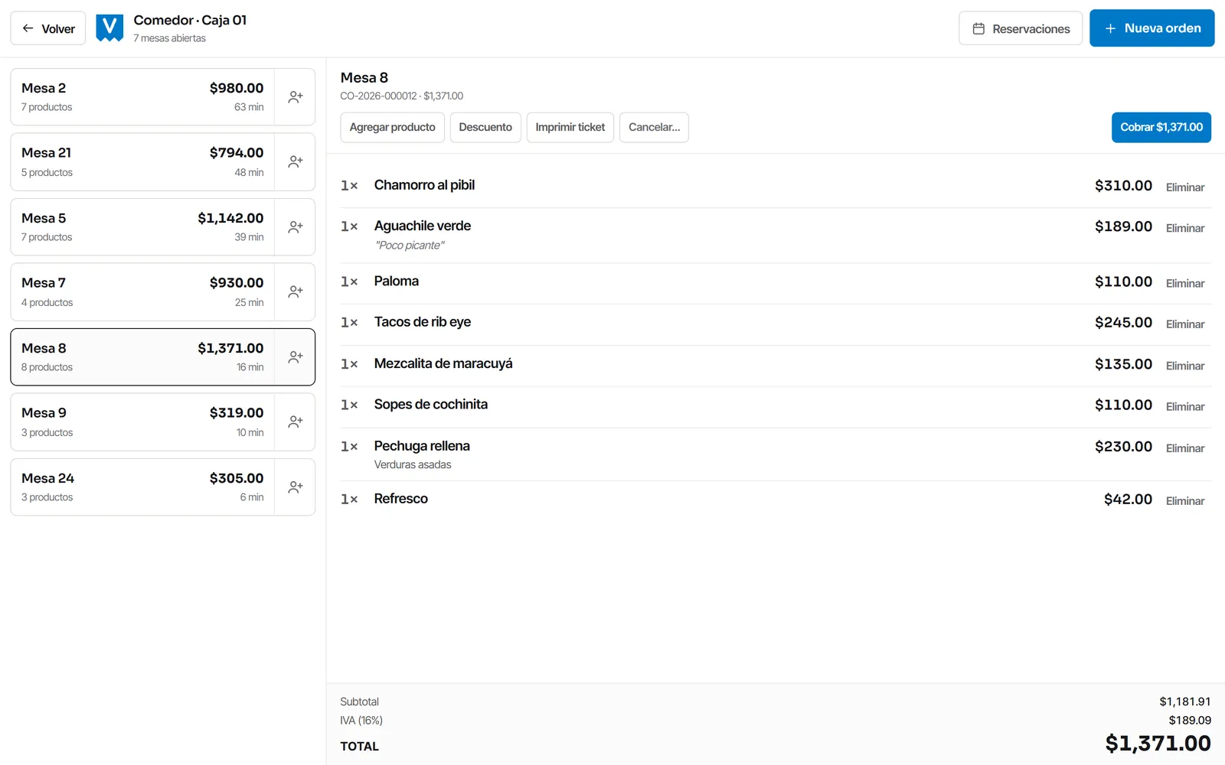Click the add-guest icon on Mesa 7

[295, 292]
